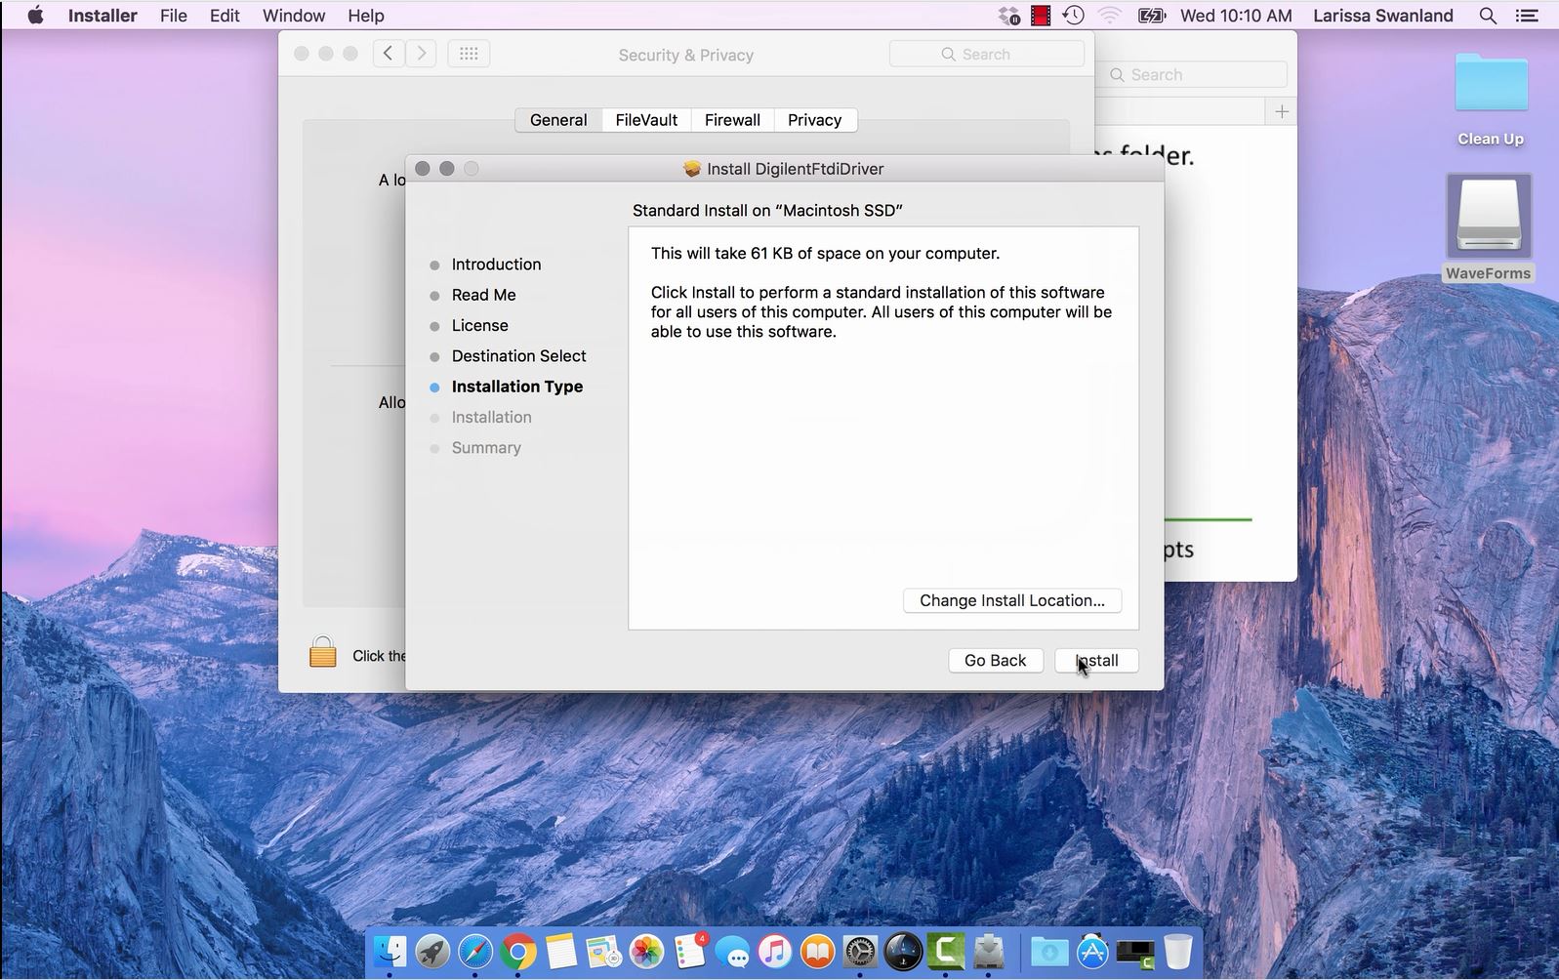
Task: Open Spotlight search magnifier
Action: (1488, 16)
